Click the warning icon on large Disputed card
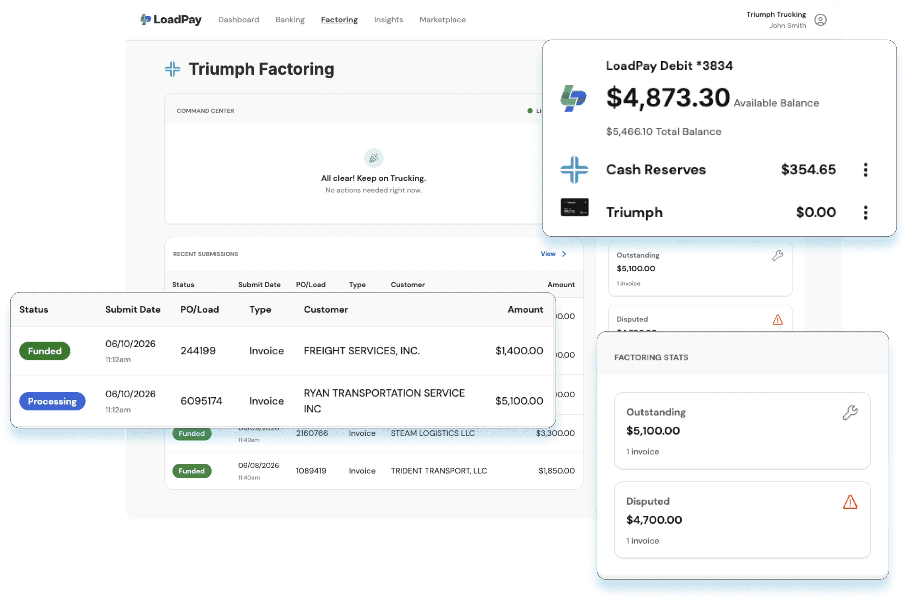The width and height of the screenshot is (907, 600). (x=850, y=502)
